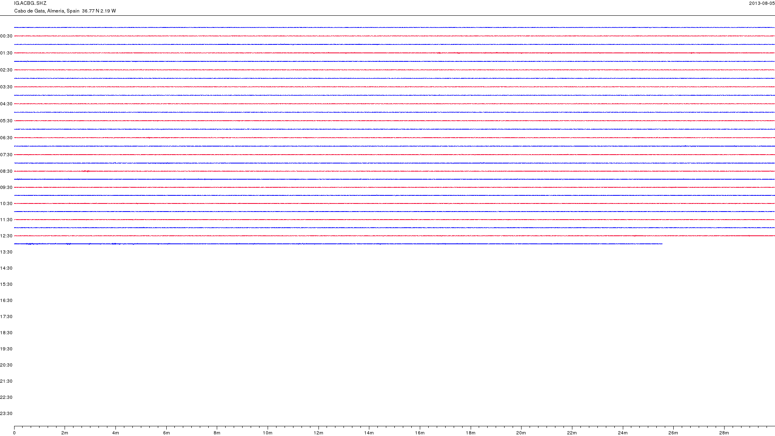Click the 18m axis tick label
The height and width of the screenshot is (436, 775).
tap(471, 433)
